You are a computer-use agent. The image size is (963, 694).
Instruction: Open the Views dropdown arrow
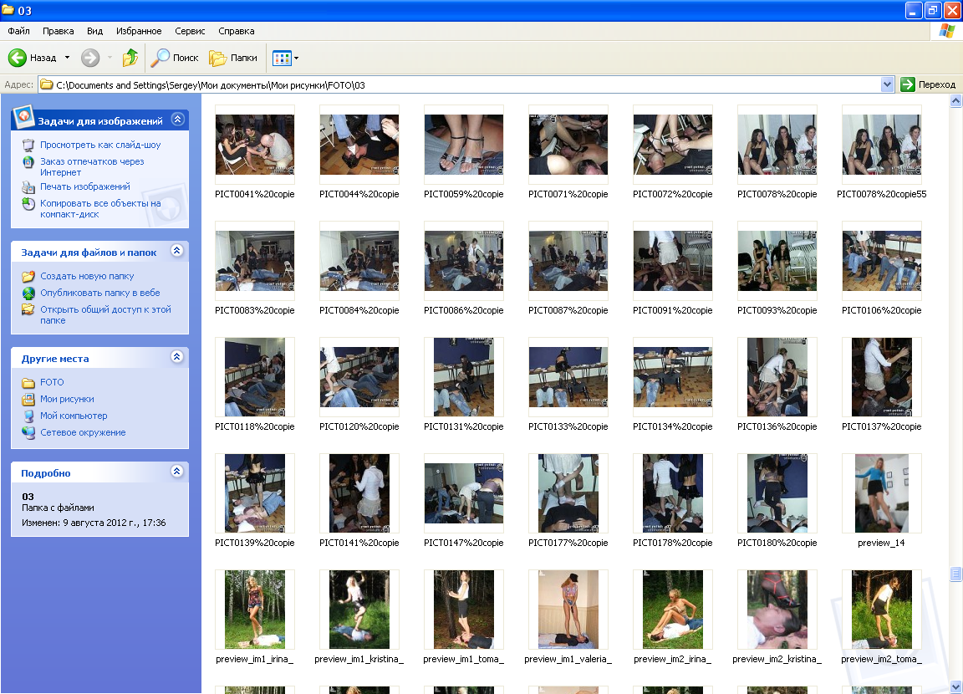pyautogui.click(x=296, y=59)
